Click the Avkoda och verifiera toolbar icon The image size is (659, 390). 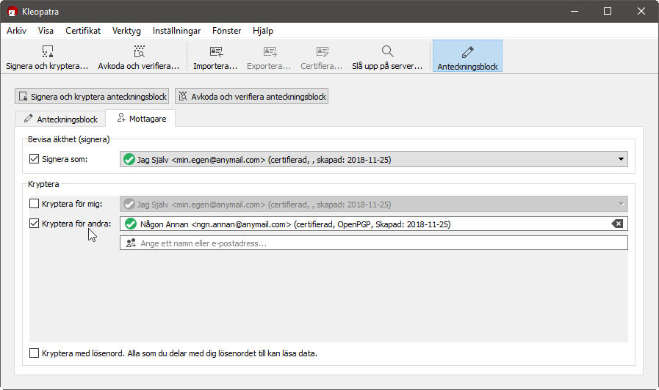(x=139, y=51)
